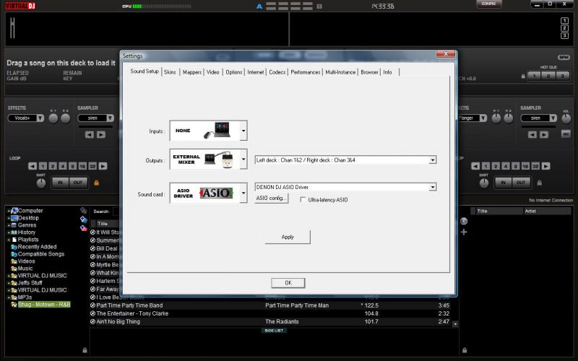
Task: Adjust the right deck loop SHIFT knob
Action: click(484, 183)
